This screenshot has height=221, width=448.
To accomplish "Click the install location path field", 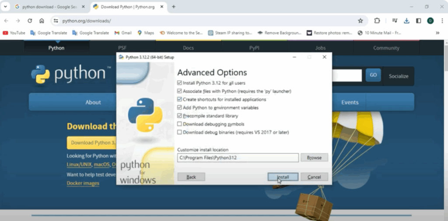I will [x=238, y=157].
